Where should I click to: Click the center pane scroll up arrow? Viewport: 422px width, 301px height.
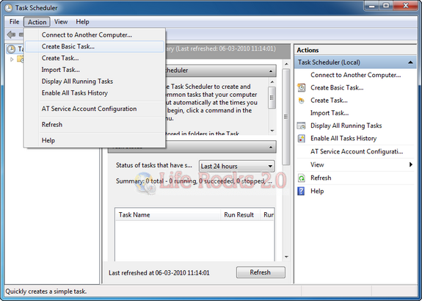click(x=286, y=64)
